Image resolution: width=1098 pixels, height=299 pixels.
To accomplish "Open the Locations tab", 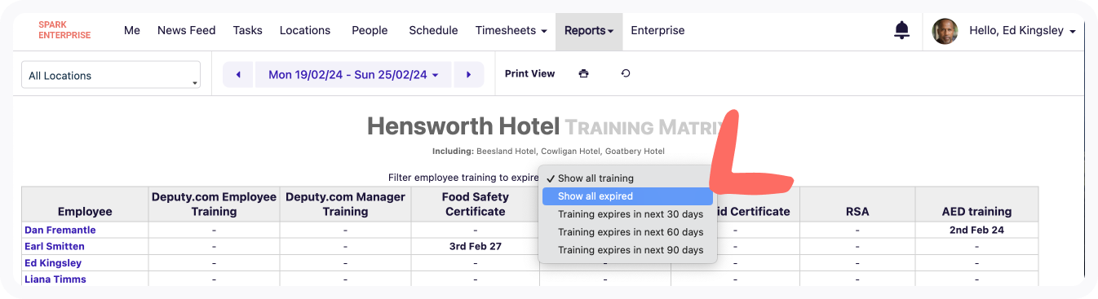I will click(305, 31).
